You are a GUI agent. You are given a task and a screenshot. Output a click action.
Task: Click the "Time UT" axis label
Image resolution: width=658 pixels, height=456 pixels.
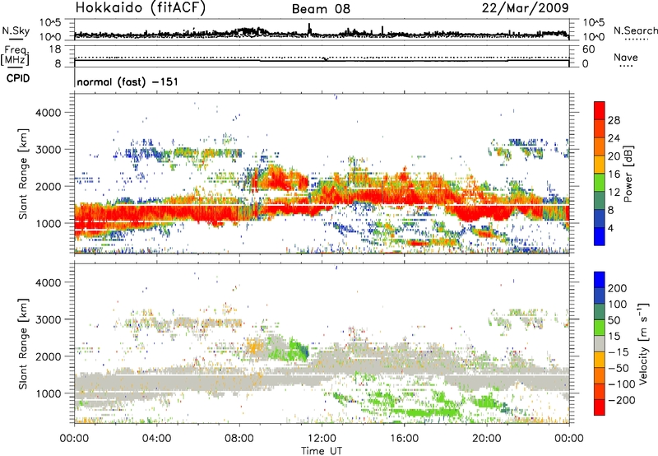coord(322,451)
